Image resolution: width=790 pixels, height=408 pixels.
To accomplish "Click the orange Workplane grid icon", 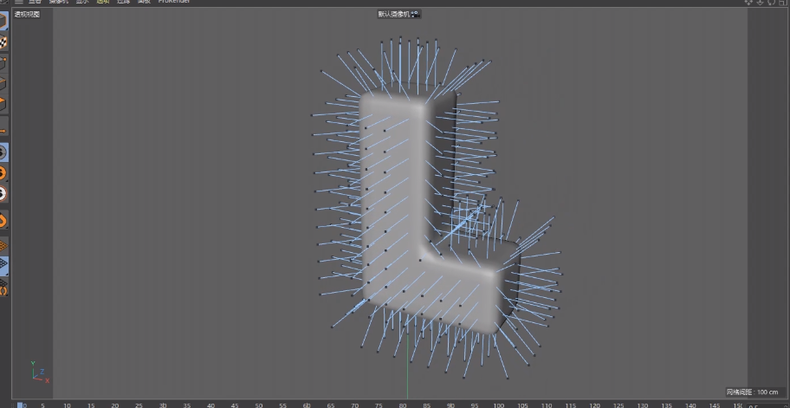I will pos(3,246).
